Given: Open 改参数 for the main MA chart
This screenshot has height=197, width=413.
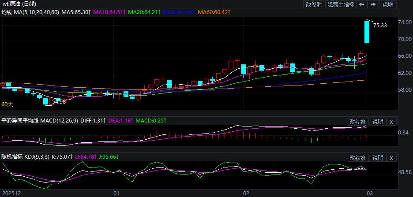Looking at the screenshot, I should [x=314, y=4].
